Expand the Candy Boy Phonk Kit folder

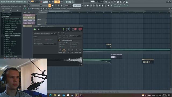click(10, 25)
